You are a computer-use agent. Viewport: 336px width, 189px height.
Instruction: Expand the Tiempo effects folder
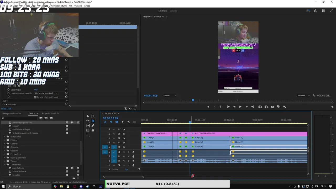pos(4,161)
